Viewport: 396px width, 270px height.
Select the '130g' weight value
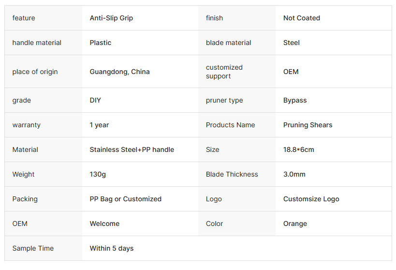(x=98, y=174)
